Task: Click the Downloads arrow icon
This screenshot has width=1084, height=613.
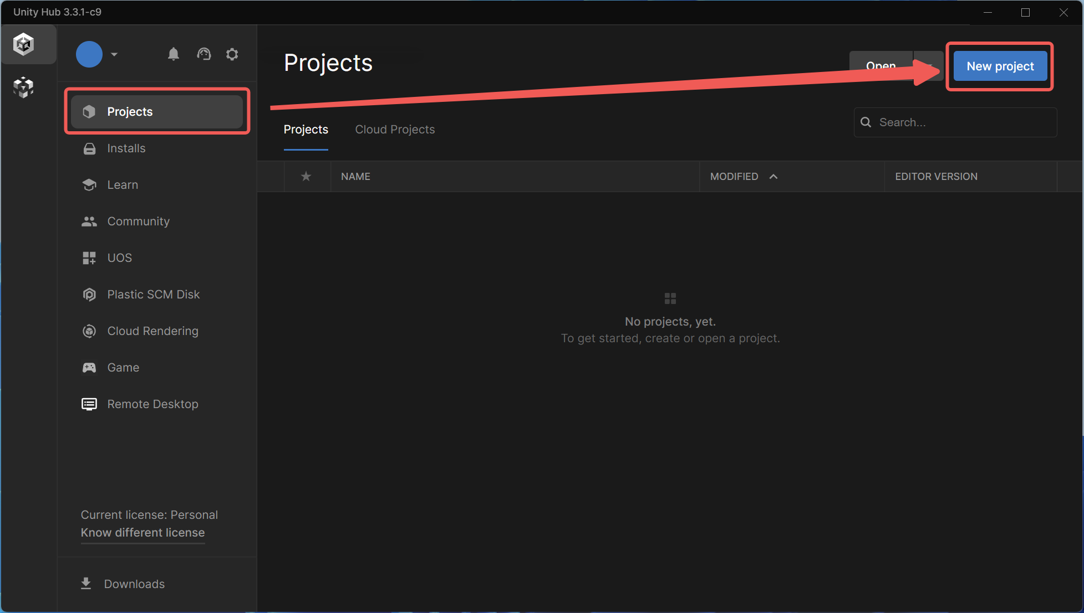Action: click(86, 584)
